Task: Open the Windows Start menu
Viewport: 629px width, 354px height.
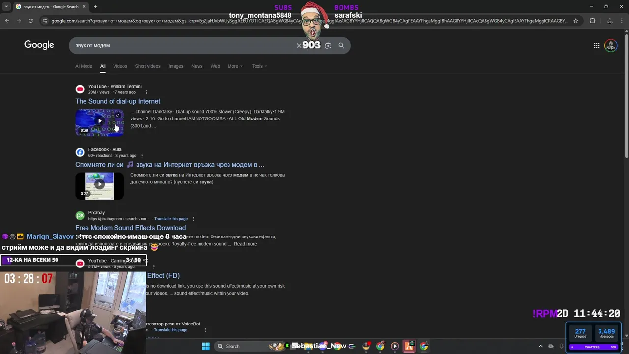Action: (206, 346)
